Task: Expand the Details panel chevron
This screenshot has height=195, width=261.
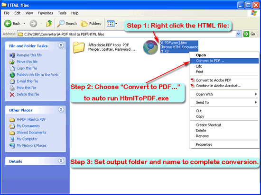Action: click(x=61, y=160)
